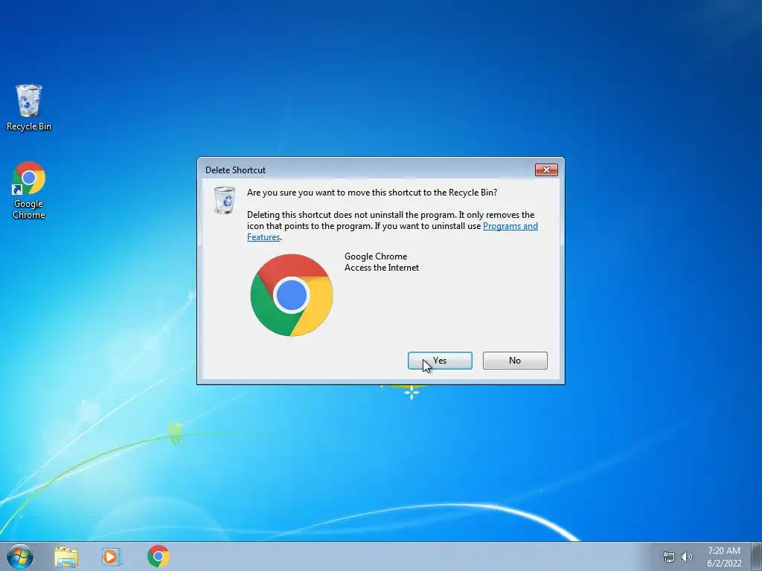Open the clock showing 7:20 AM
This screenshot has width=762, height=571.
coord(724,557)
